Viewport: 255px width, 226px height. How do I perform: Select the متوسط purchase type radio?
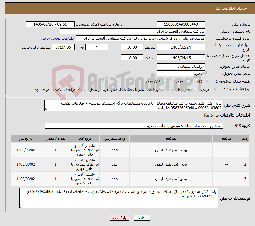(x=194, y=89)
